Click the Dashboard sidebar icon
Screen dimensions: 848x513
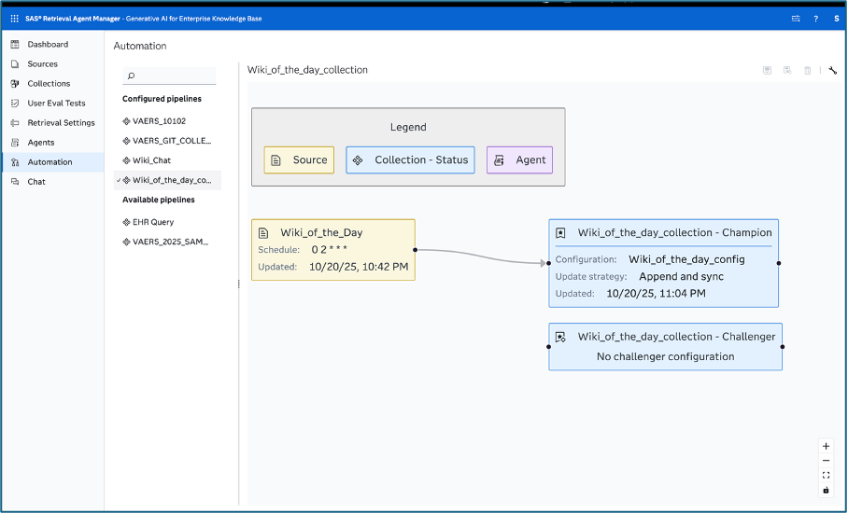(x=15, y=44)
